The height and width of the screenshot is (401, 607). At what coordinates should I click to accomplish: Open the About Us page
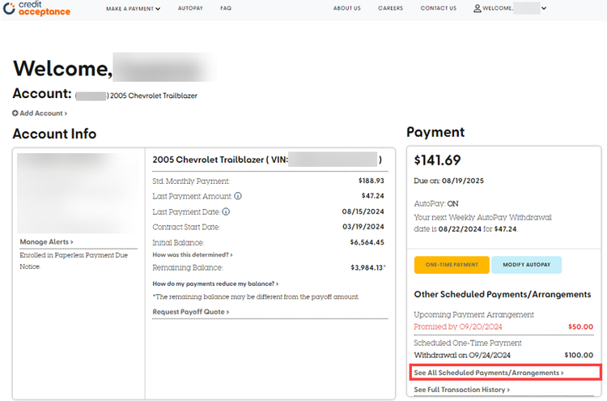pos(347,9)
